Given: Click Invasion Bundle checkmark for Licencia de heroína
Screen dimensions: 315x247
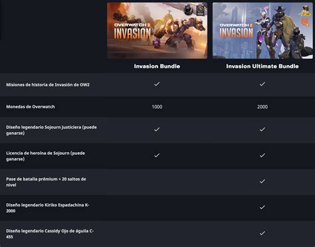Looking at the screenshot, I should [157, 155].
